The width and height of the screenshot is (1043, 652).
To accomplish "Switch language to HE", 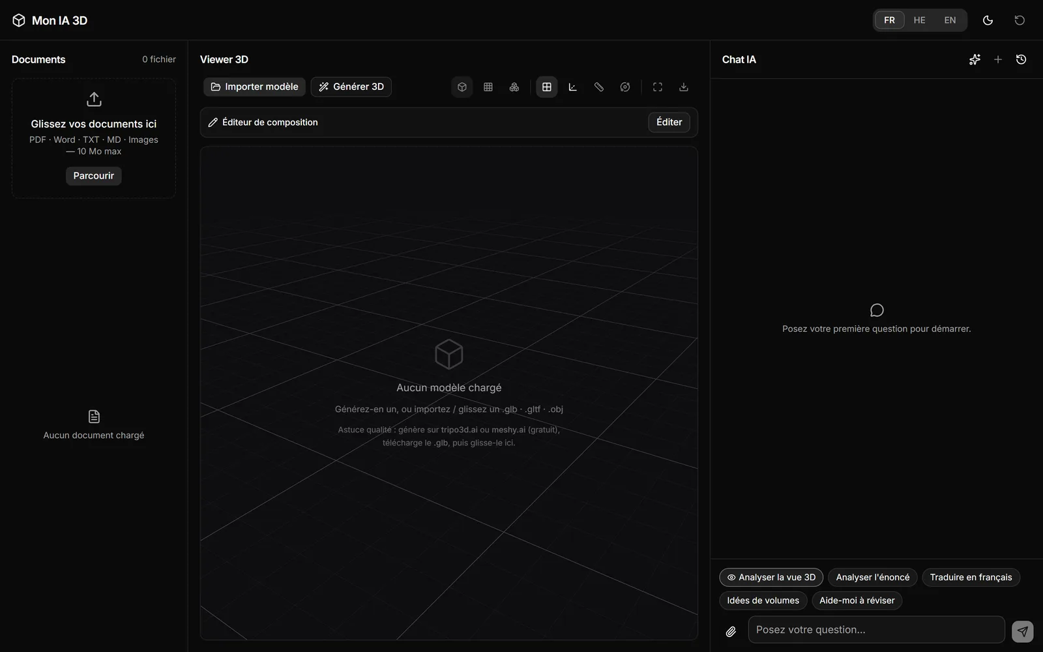I will tap(919, 20).
